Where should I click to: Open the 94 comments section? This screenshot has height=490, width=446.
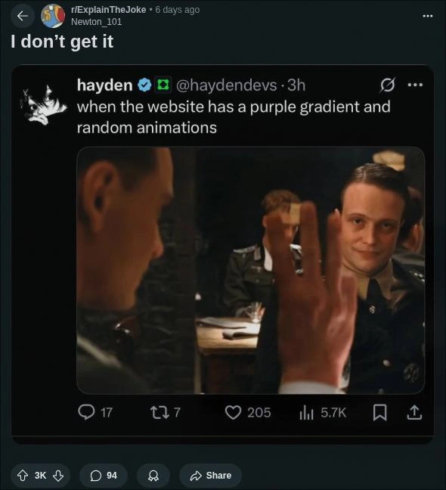[104, 476]
